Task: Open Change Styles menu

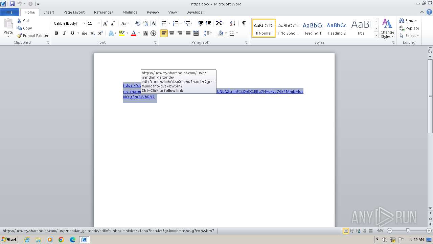Action: (x=387, y=29)
